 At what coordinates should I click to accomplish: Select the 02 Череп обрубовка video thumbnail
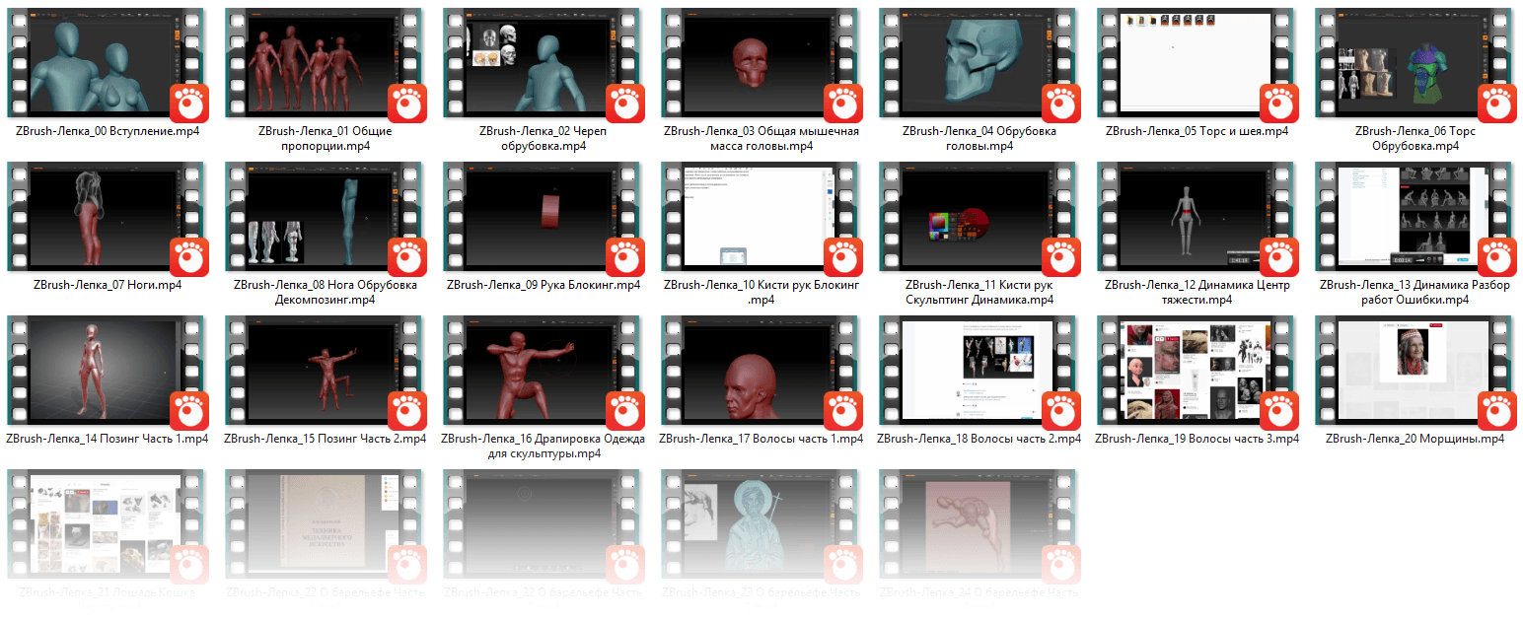tap(544, 64)
